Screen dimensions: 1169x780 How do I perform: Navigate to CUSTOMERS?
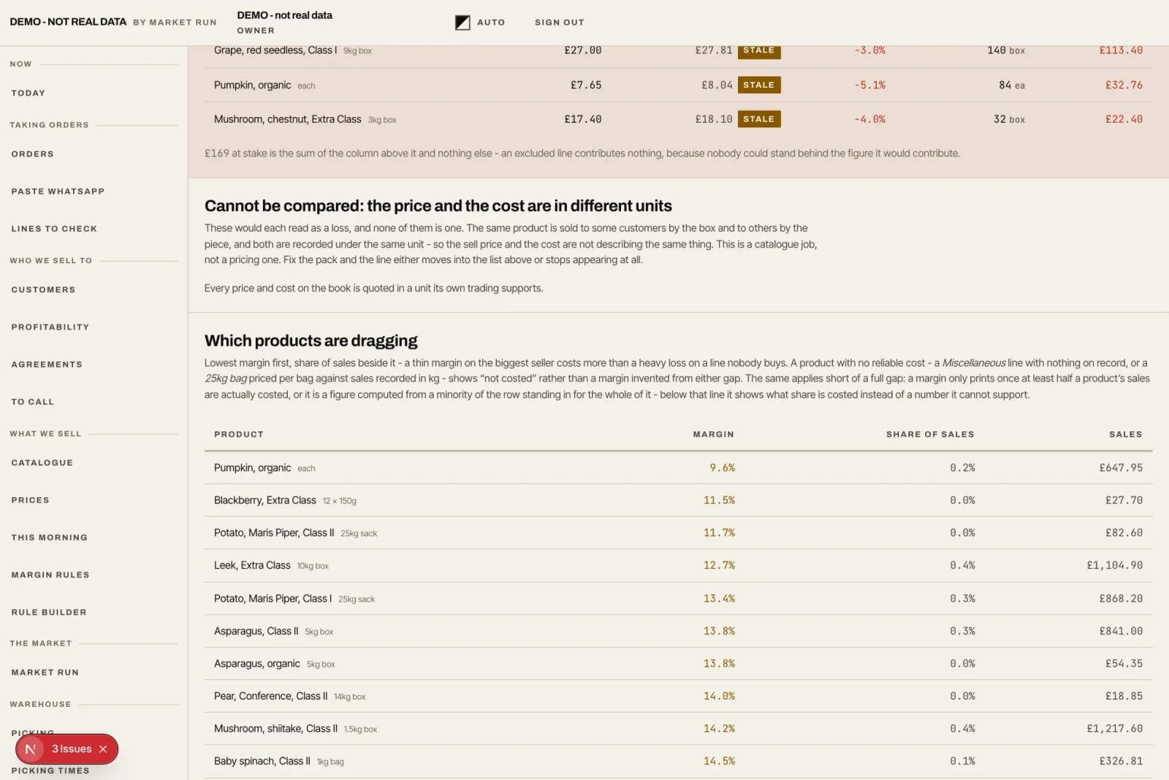43,290
